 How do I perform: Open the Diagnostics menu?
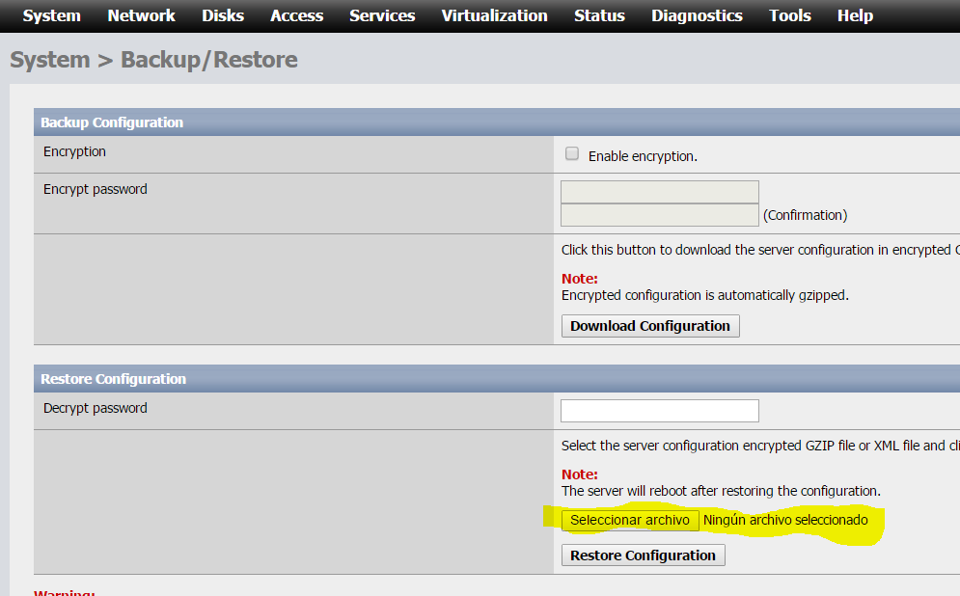point(697,15)
